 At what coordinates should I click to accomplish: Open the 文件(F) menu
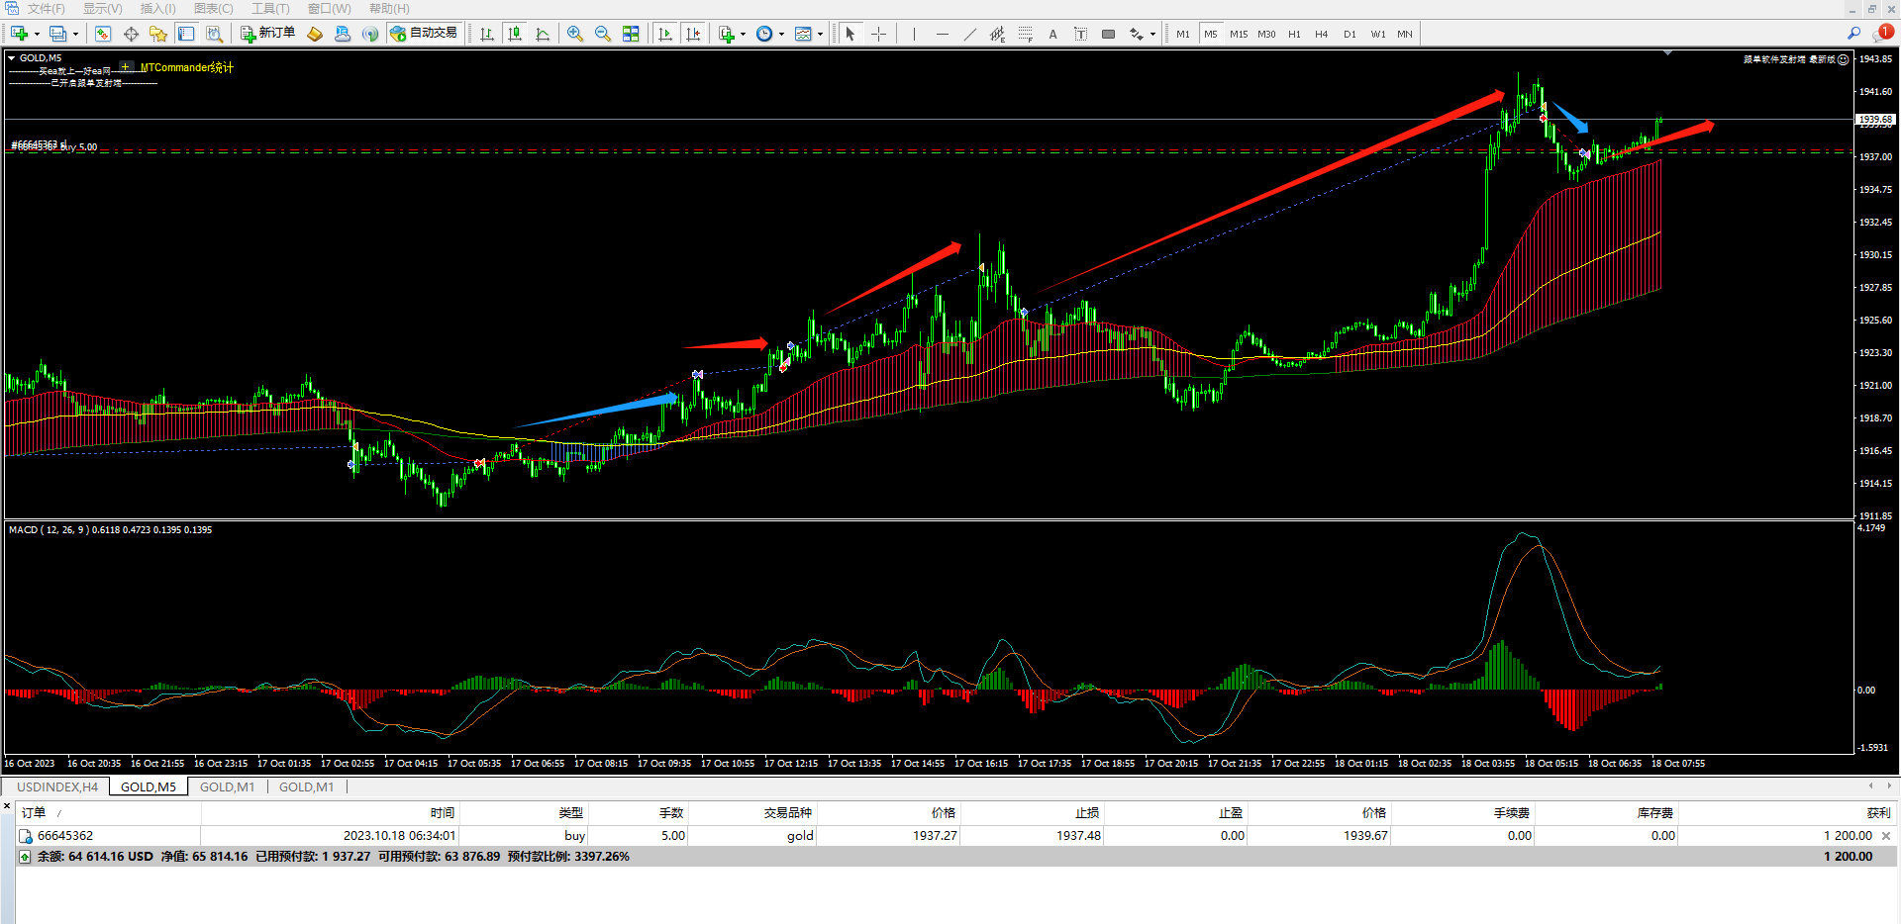tap(47, 9)
